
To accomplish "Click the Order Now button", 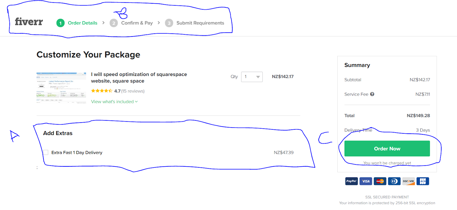I will click(x=387, y=149).
